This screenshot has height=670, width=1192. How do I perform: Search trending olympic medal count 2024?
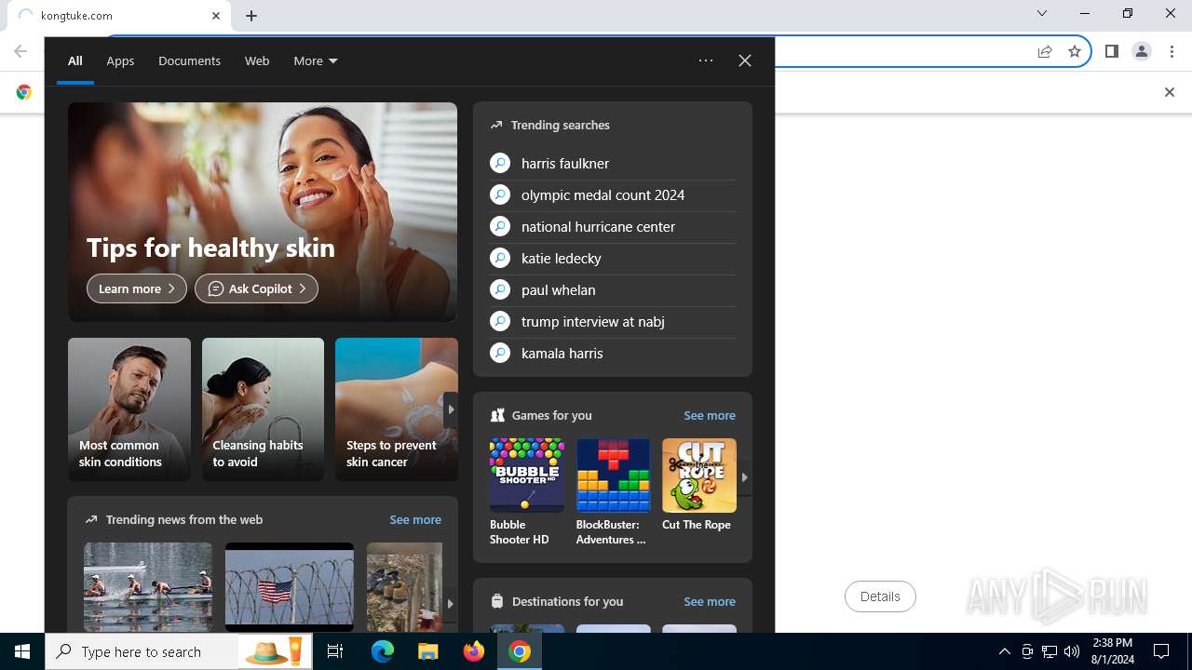pyautogui.click(x=613, y=195)
